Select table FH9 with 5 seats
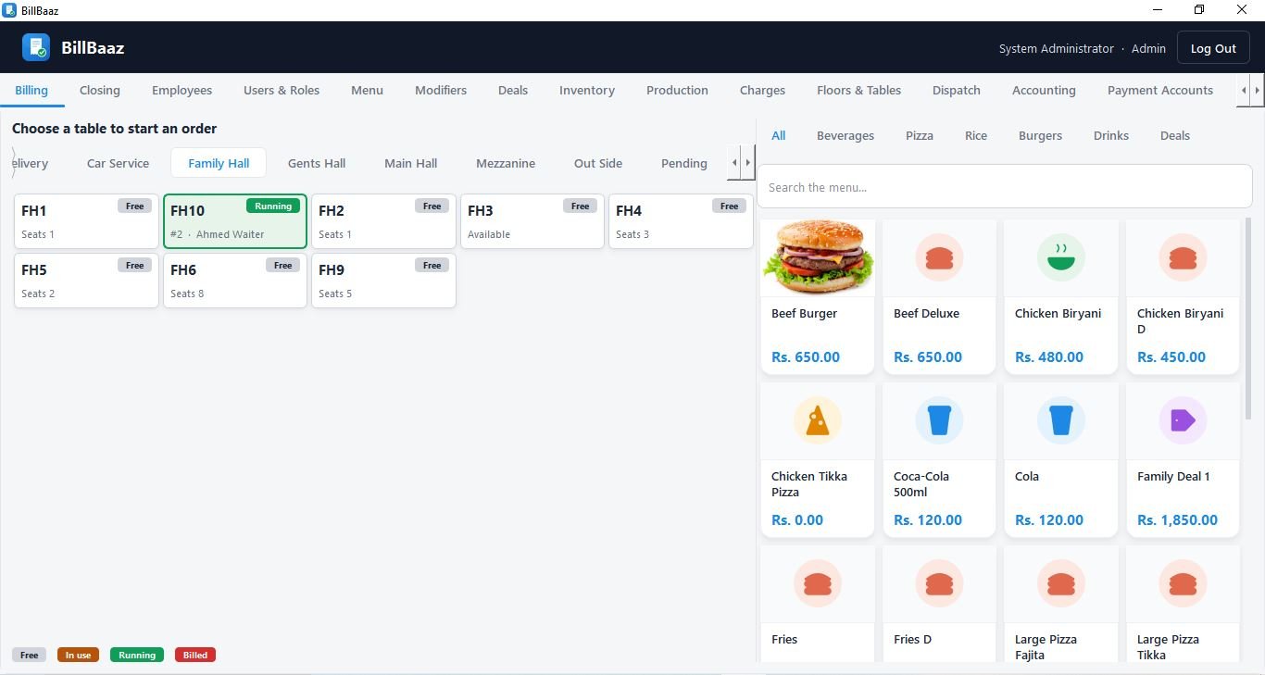The height and width of the screenshot is (675, 1265). [383, 281]
